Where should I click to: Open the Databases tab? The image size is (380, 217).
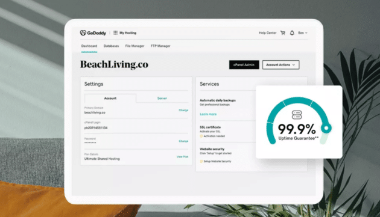pyautogui.click(x=111, y=46)
